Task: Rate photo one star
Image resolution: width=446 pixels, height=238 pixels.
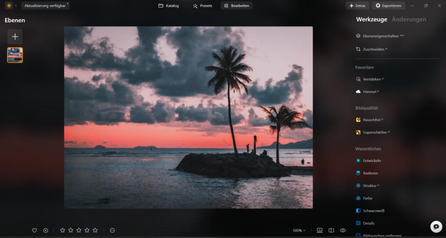Action: (63, 230)
